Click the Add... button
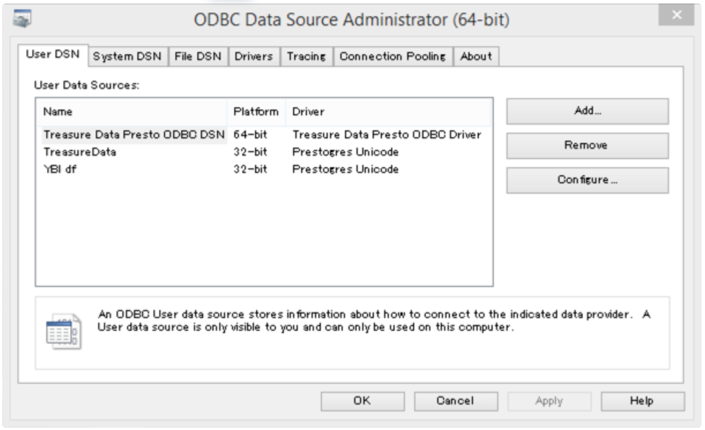The height and width of the screenshot is (430, 705). 587,111
